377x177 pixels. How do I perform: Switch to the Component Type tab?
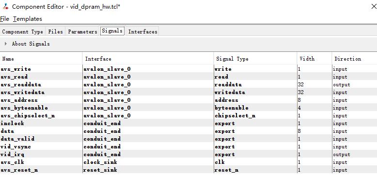pyautogui.click(x=23, y=32)
